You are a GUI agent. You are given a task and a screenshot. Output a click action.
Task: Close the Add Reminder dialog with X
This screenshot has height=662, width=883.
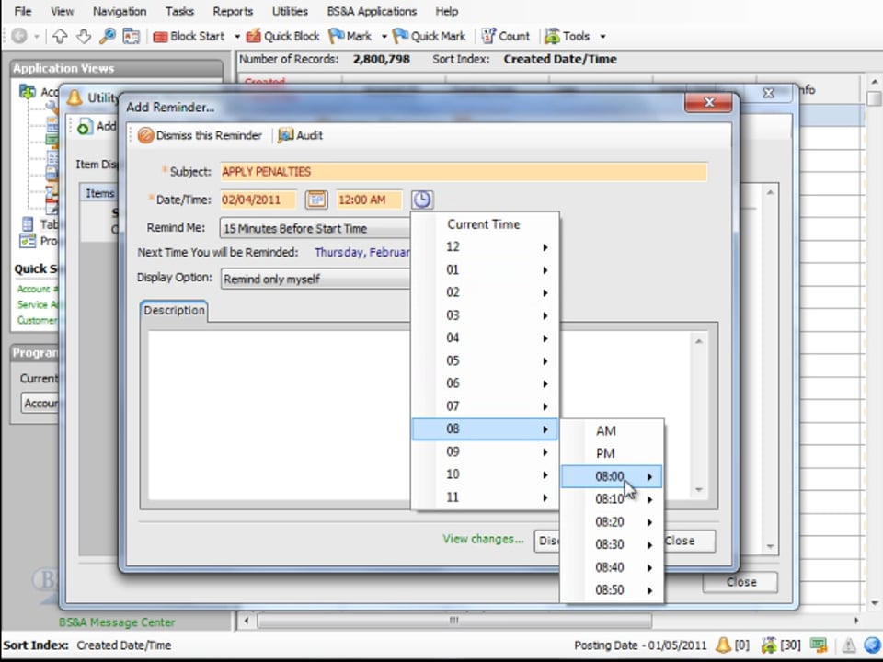(709, 102)
